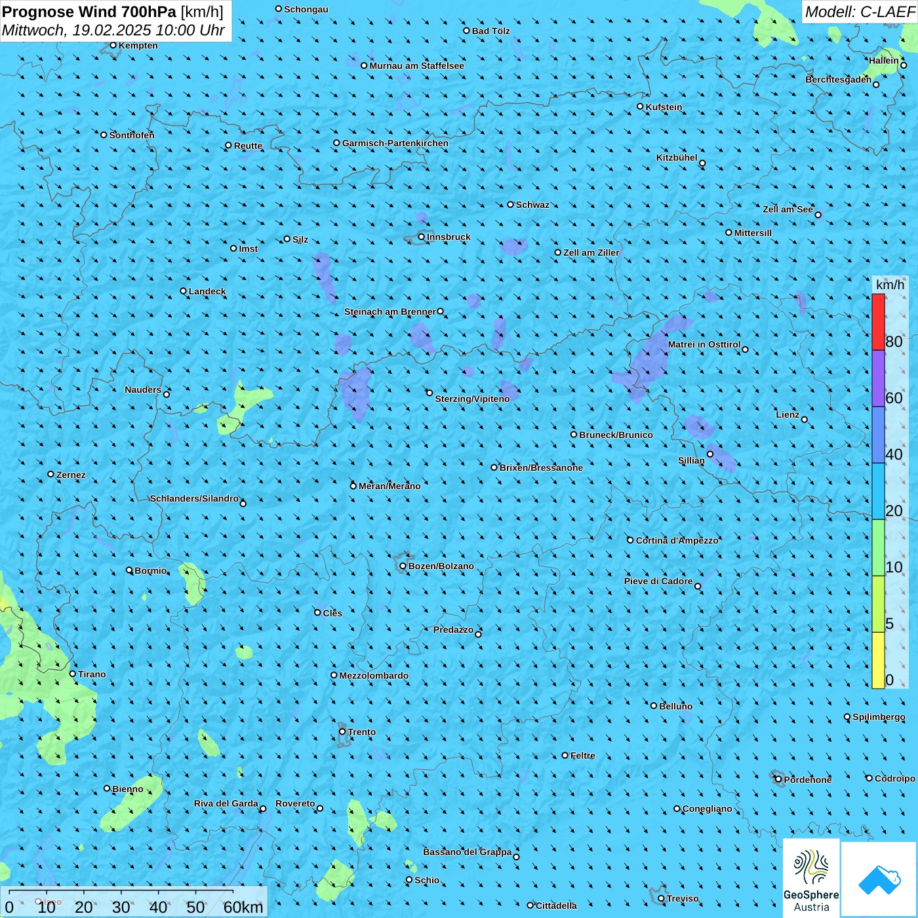Click the Bormio city label

point(151,570)
